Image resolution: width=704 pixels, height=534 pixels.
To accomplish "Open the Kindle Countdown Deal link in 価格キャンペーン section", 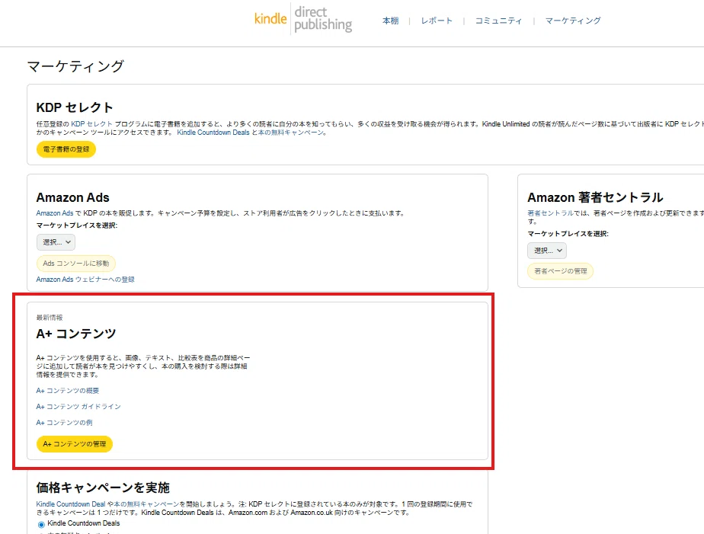I will 71,504.
